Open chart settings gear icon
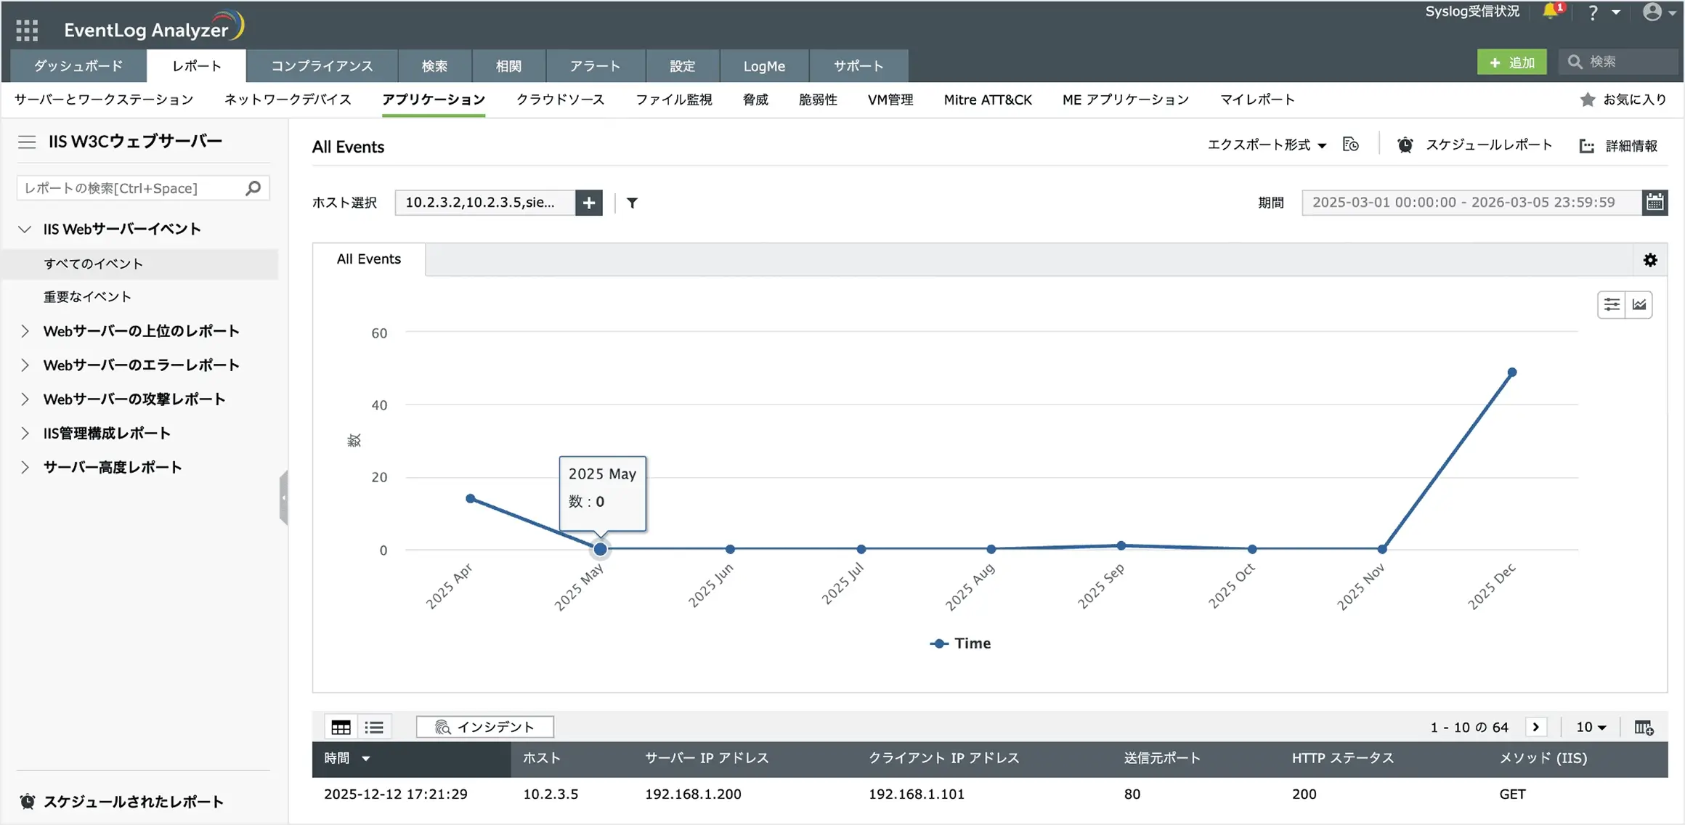This screenshot has width=1685, height=825. click(1650, 260)
